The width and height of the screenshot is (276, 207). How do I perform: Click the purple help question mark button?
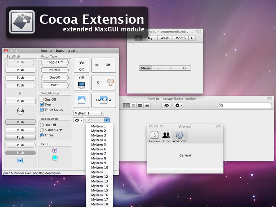(55, 150)
